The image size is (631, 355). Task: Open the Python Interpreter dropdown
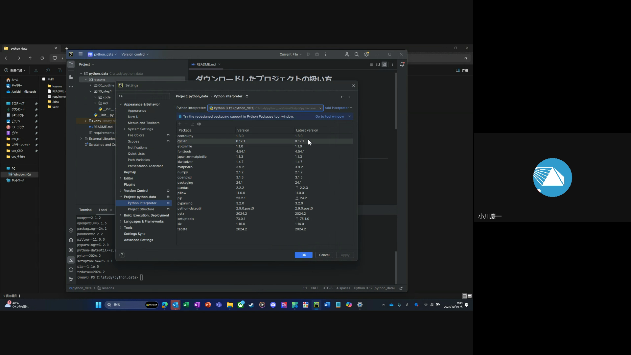click(x=265, y=108)
